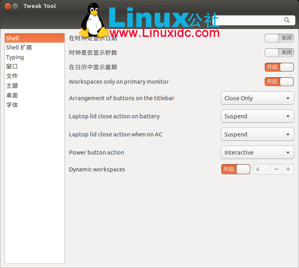Click the 在日历中显示星期 label
Viewport: 299px width, 268px height.
(93, 67)
